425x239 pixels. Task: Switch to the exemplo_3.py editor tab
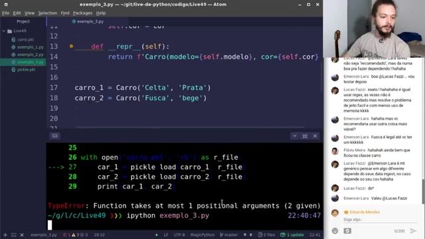88,21
